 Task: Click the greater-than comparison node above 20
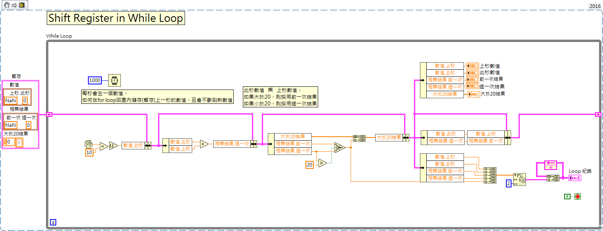[322, 162]
